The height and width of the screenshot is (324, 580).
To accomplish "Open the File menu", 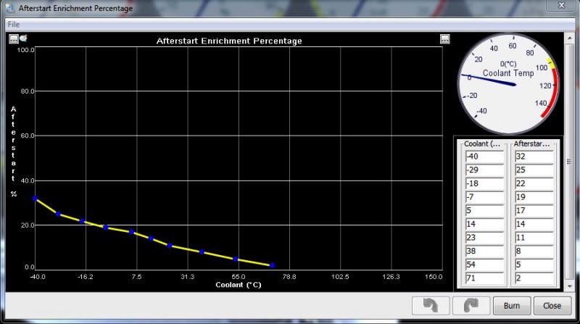I will click(x=13, y=24).
